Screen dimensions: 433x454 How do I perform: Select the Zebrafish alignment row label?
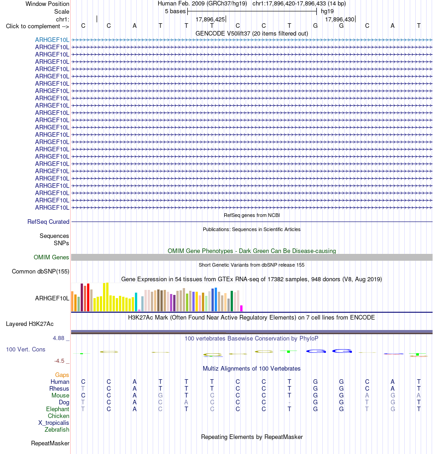tap(57, 430)
